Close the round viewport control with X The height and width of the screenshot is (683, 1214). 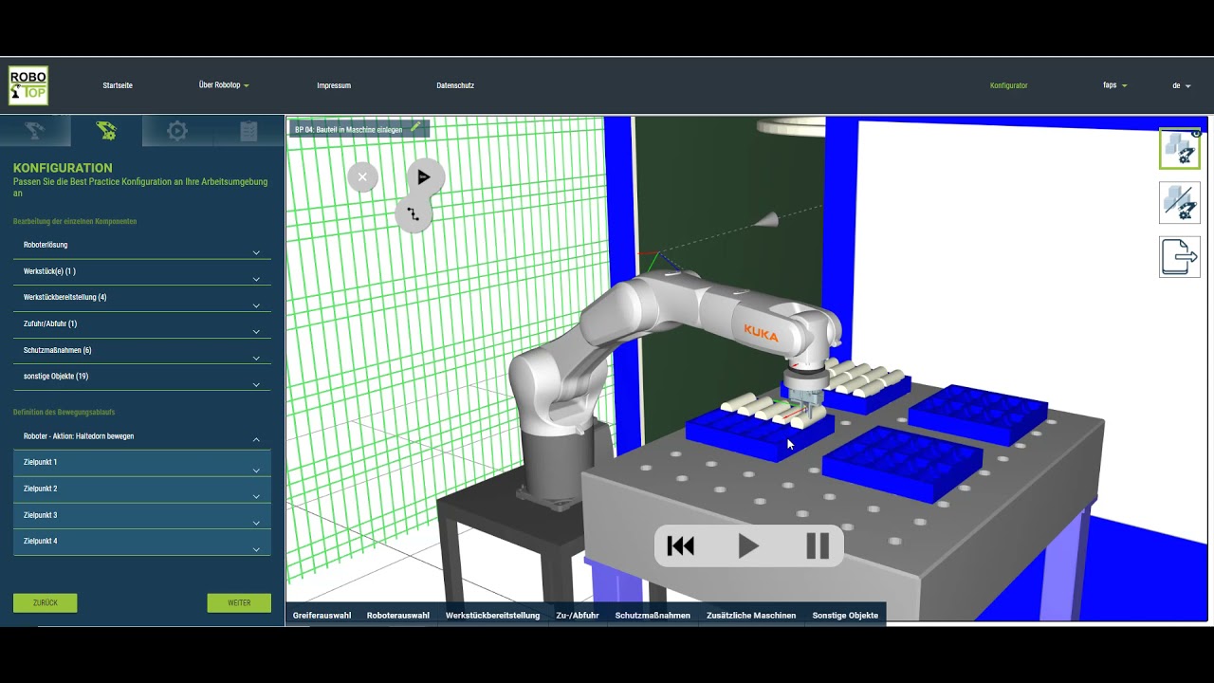pyautogui.click(x=362, y=176)
